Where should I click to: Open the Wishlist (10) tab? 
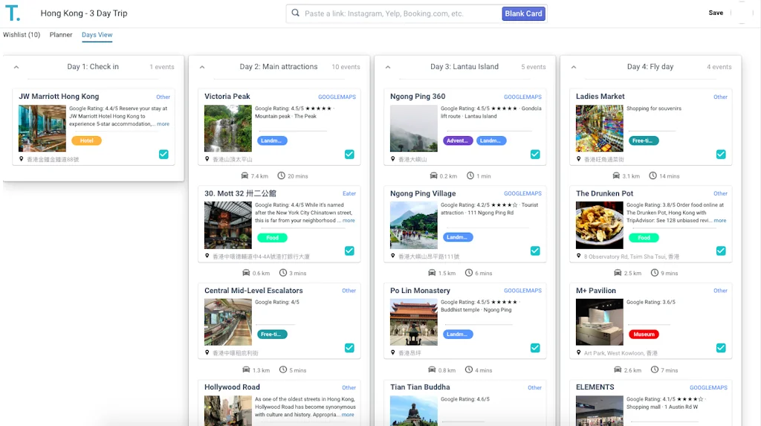pos(22,35)
